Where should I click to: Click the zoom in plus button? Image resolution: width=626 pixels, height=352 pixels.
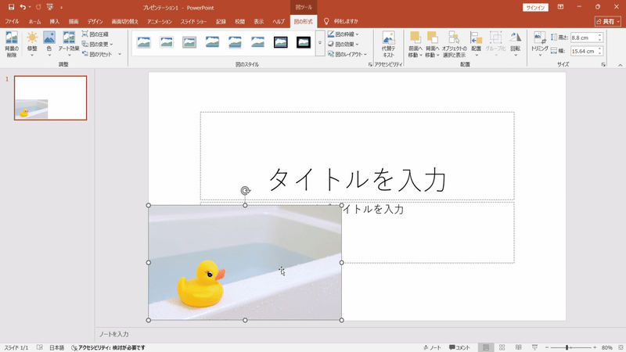coord(595,347)
